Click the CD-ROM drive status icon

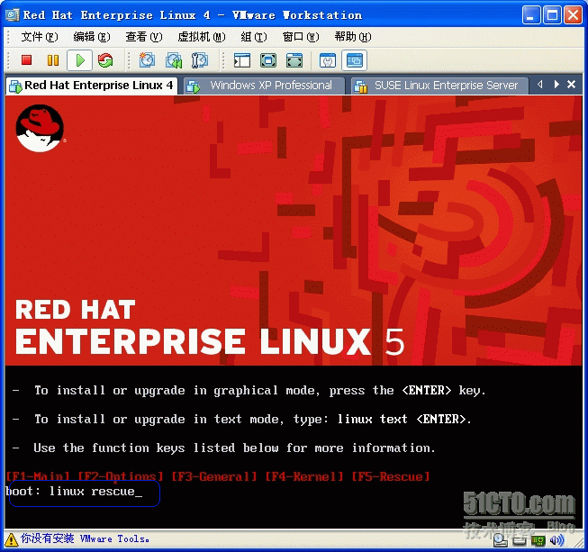(x=501, y=540)
